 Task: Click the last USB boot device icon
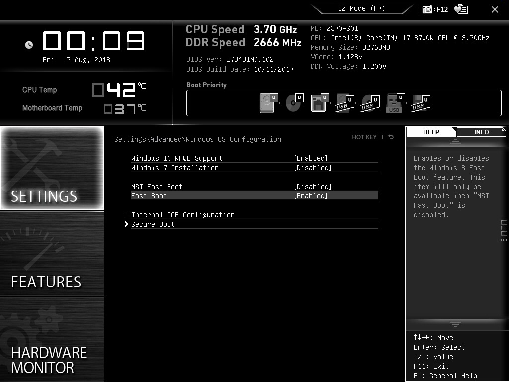(420, 103)
